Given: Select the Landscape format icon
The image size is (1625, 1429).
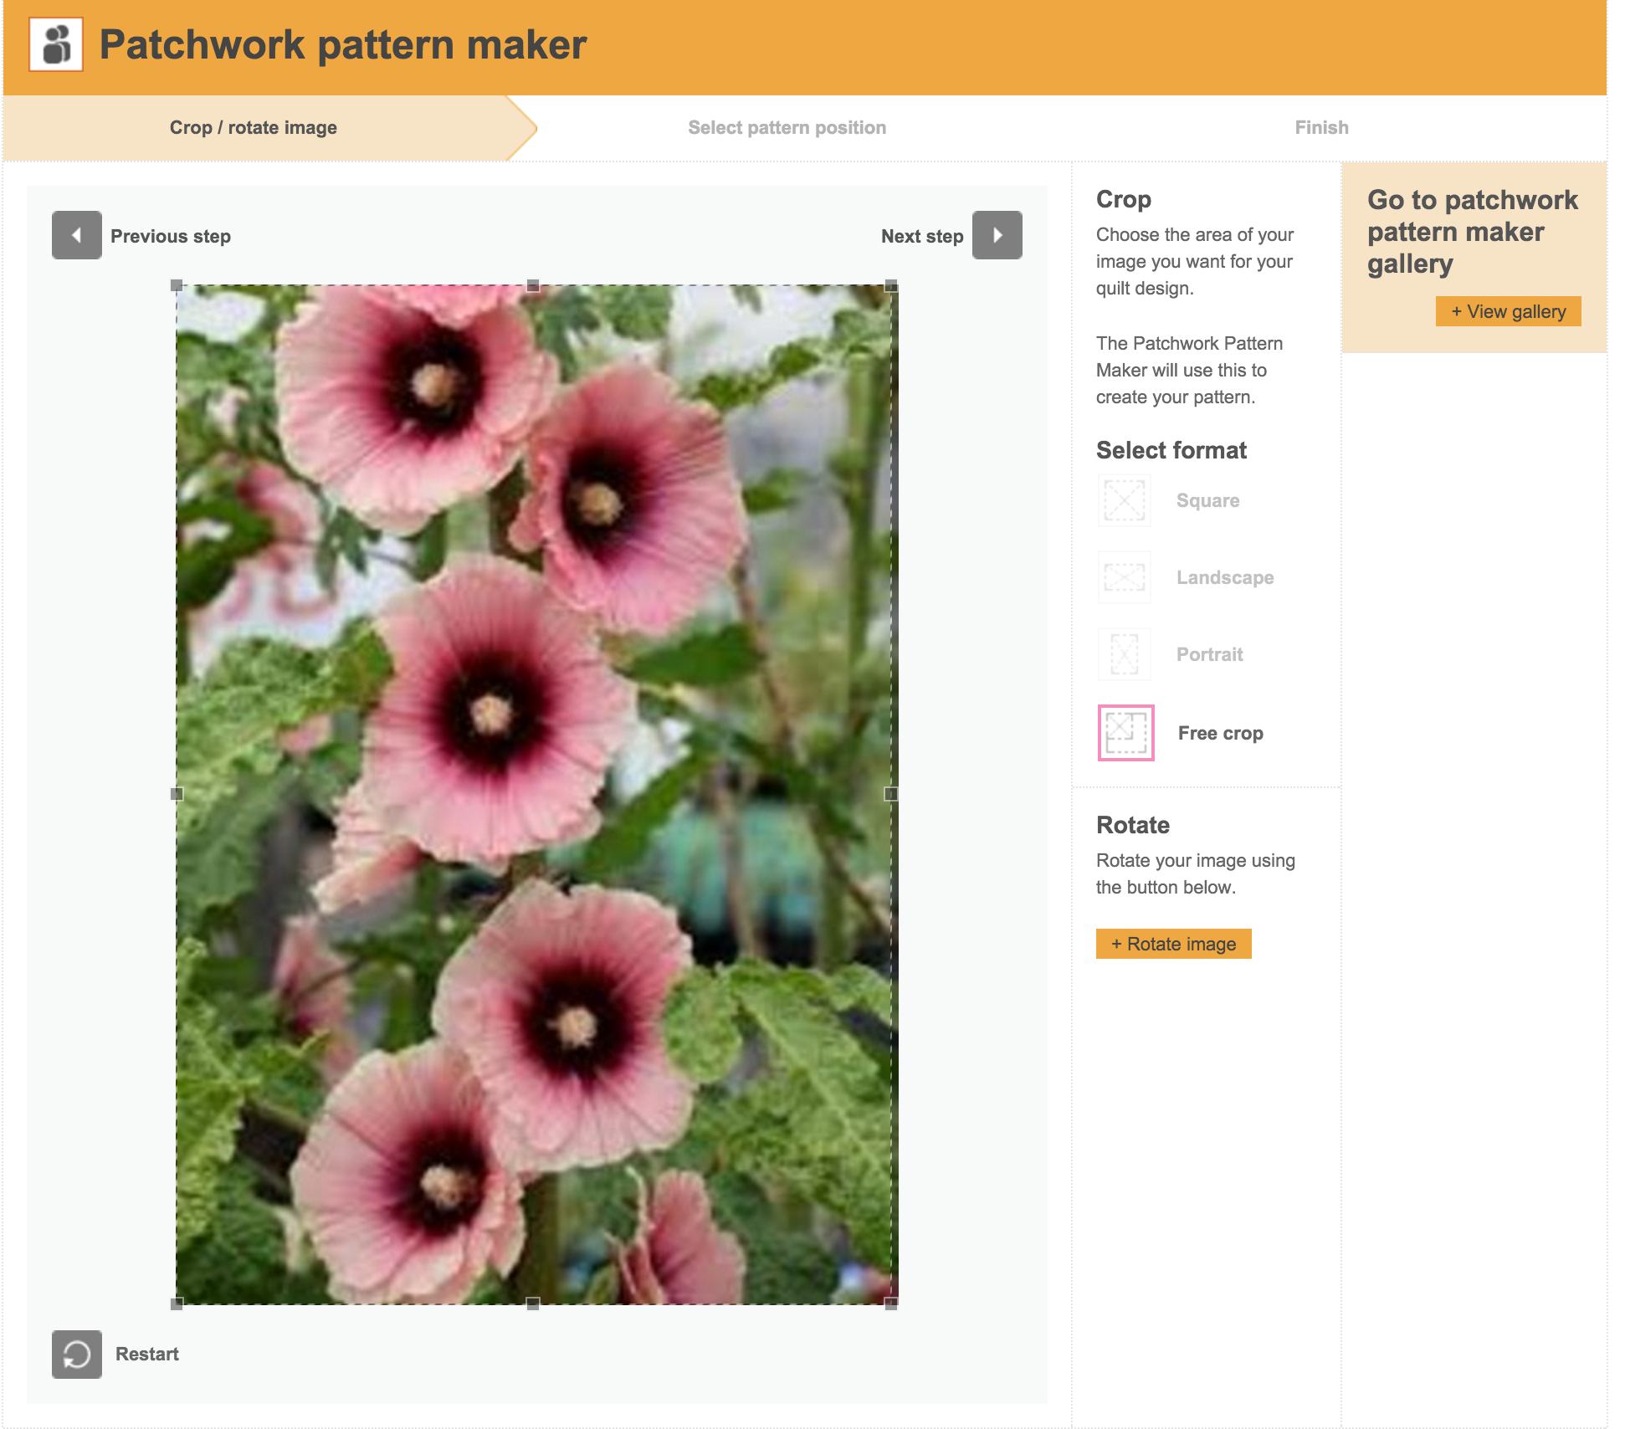Looking at the screenshot, I should pyautogui.click(x=1124, y=577).
